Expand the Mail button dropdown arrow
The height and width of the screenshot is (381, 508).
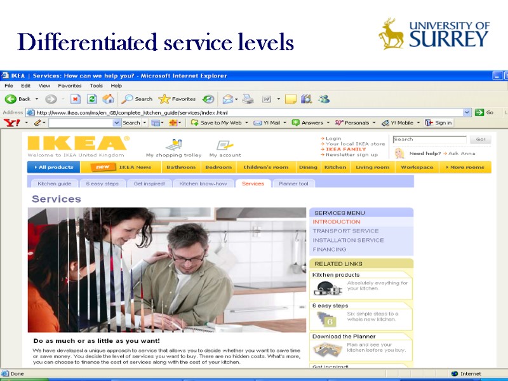coord(236,99)
